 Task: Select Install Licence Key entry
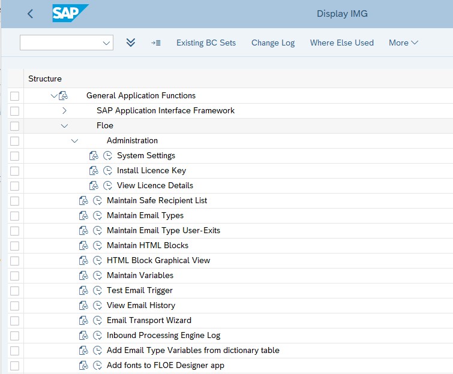coord(151,170)
